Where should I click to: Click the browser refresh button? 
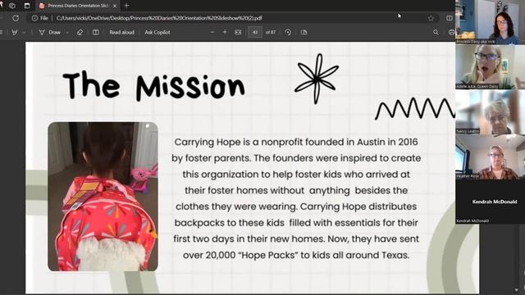(x=16, y=18)
